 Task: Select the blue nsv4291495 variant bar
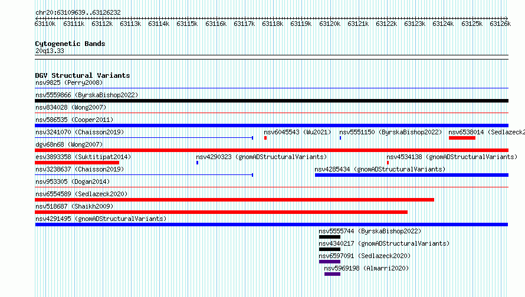click(271, 225)
